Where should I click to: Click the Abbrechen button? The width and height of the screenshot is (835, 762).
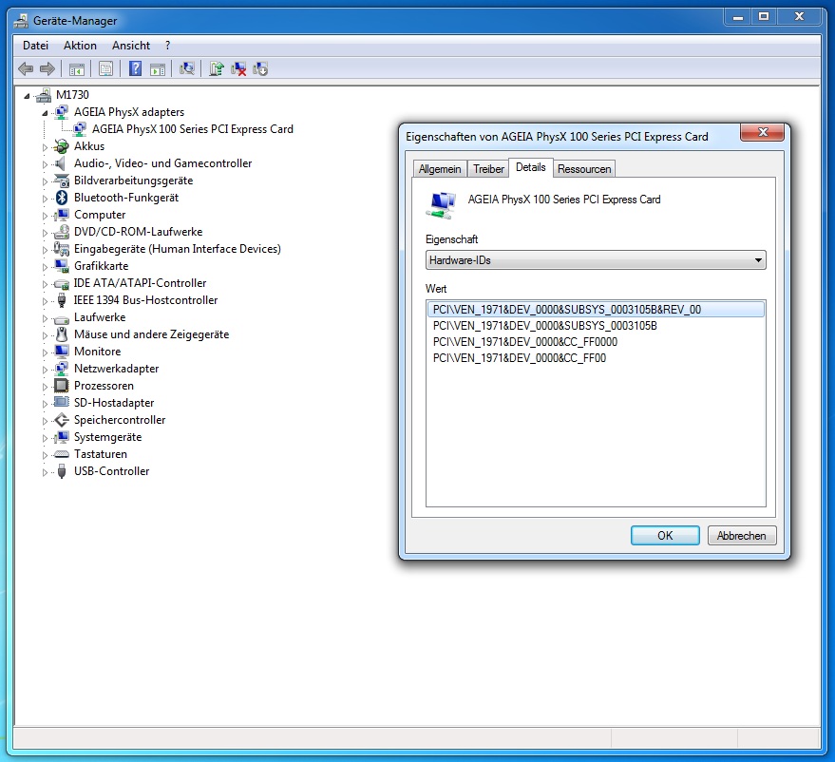click(741, 536)
